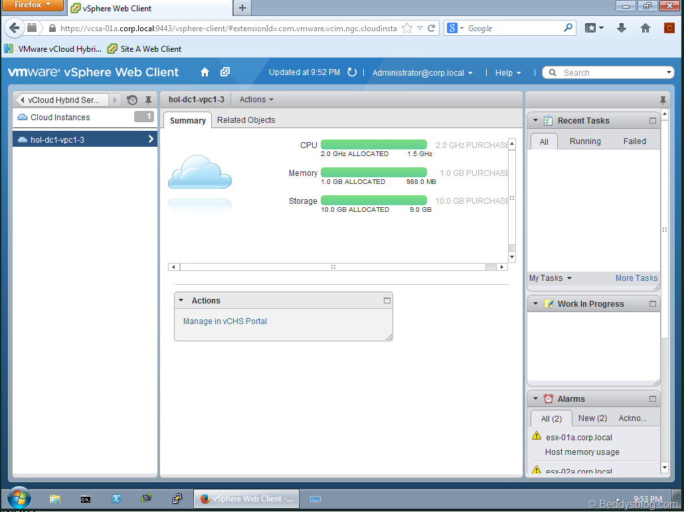Pin the right sidebar panel
The width and height of the screenshot is (684, 512).
pos(663,100)
